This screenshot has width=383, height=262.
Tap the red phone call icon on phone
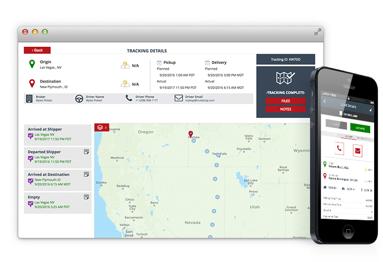pyautogui.click(x=339, y=148)
